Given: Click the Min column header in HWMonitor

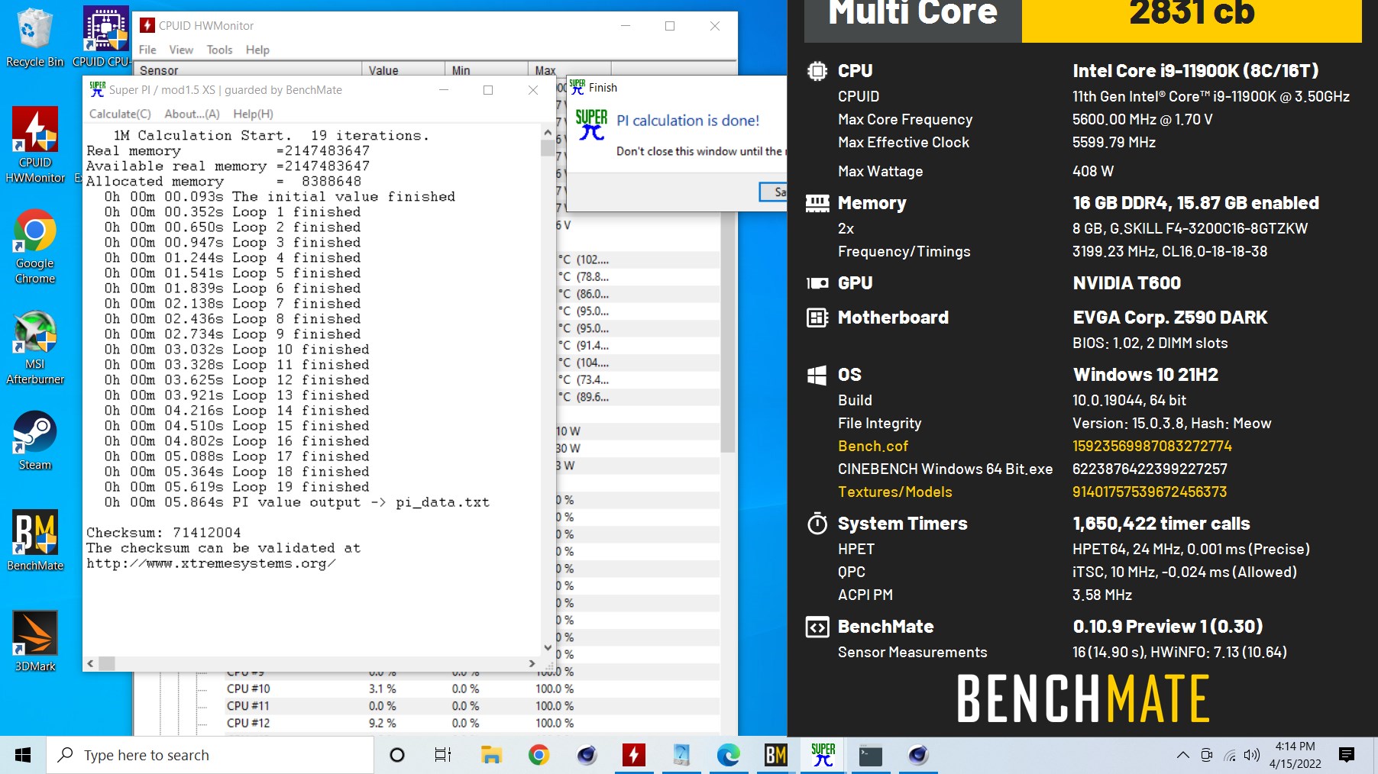Looking at the screenshot, I should (486, 69).
